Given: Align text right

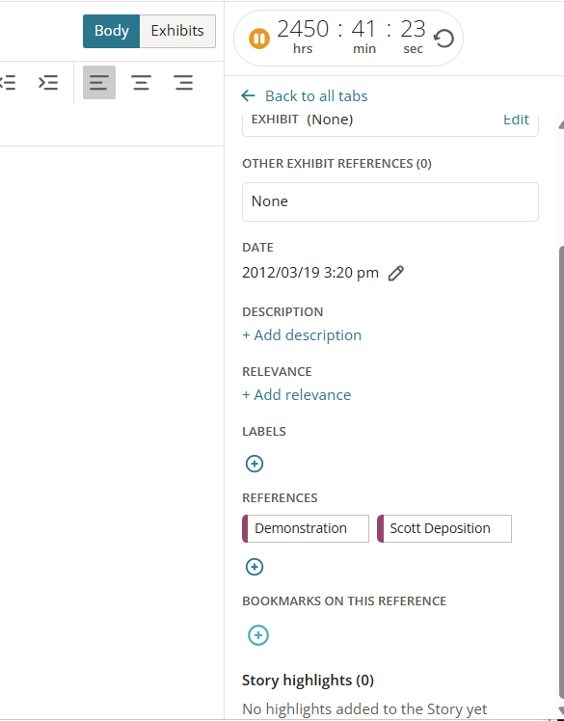Looking at the screenshot, I should pos(183,83).
